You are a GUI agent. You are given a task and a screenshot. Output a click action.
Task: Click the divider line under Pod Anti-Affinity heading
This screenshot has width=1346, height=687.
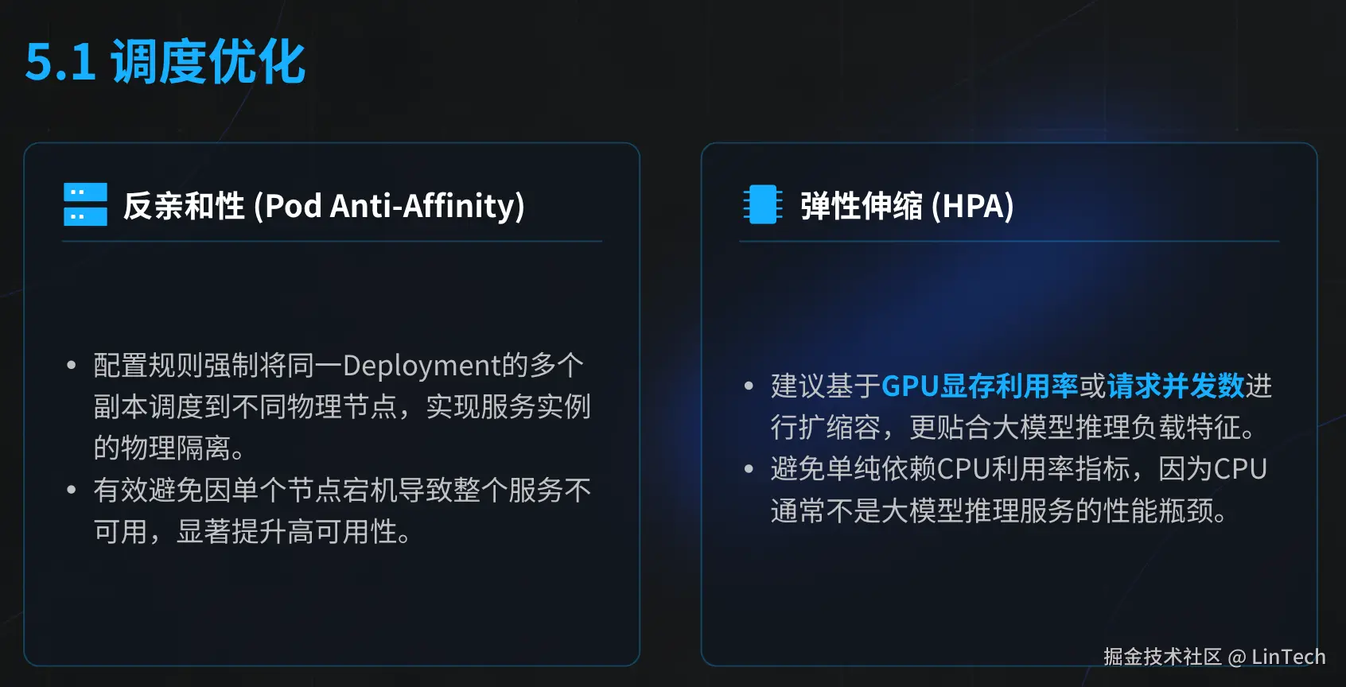332,241
